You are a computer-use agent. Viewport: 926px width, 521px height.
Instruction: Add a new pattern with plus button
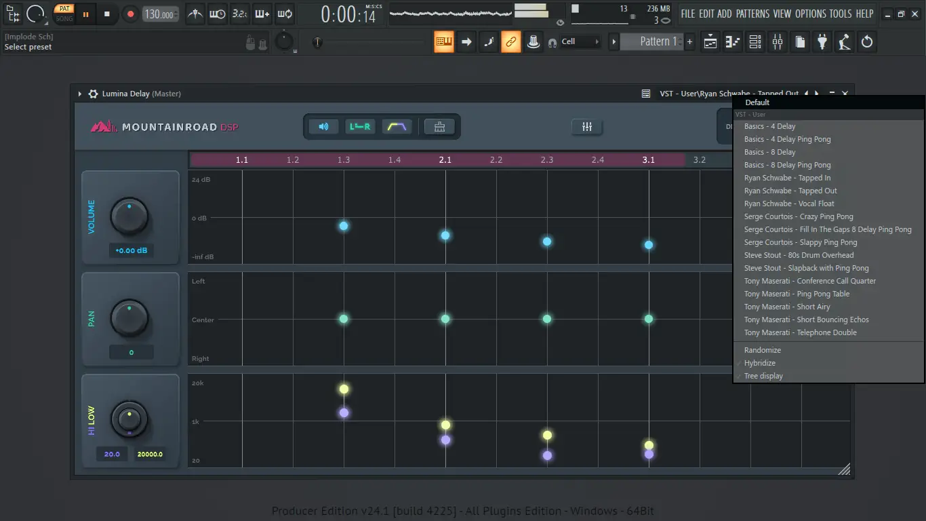pos(690,41)
